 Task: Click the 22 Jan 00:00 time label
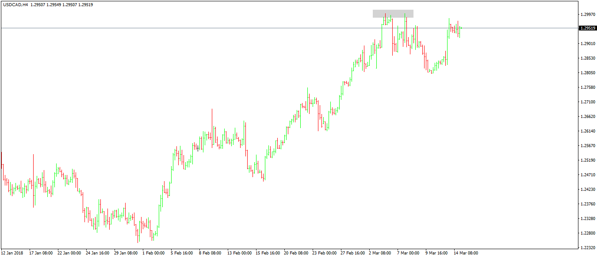[x=69, y=253]
